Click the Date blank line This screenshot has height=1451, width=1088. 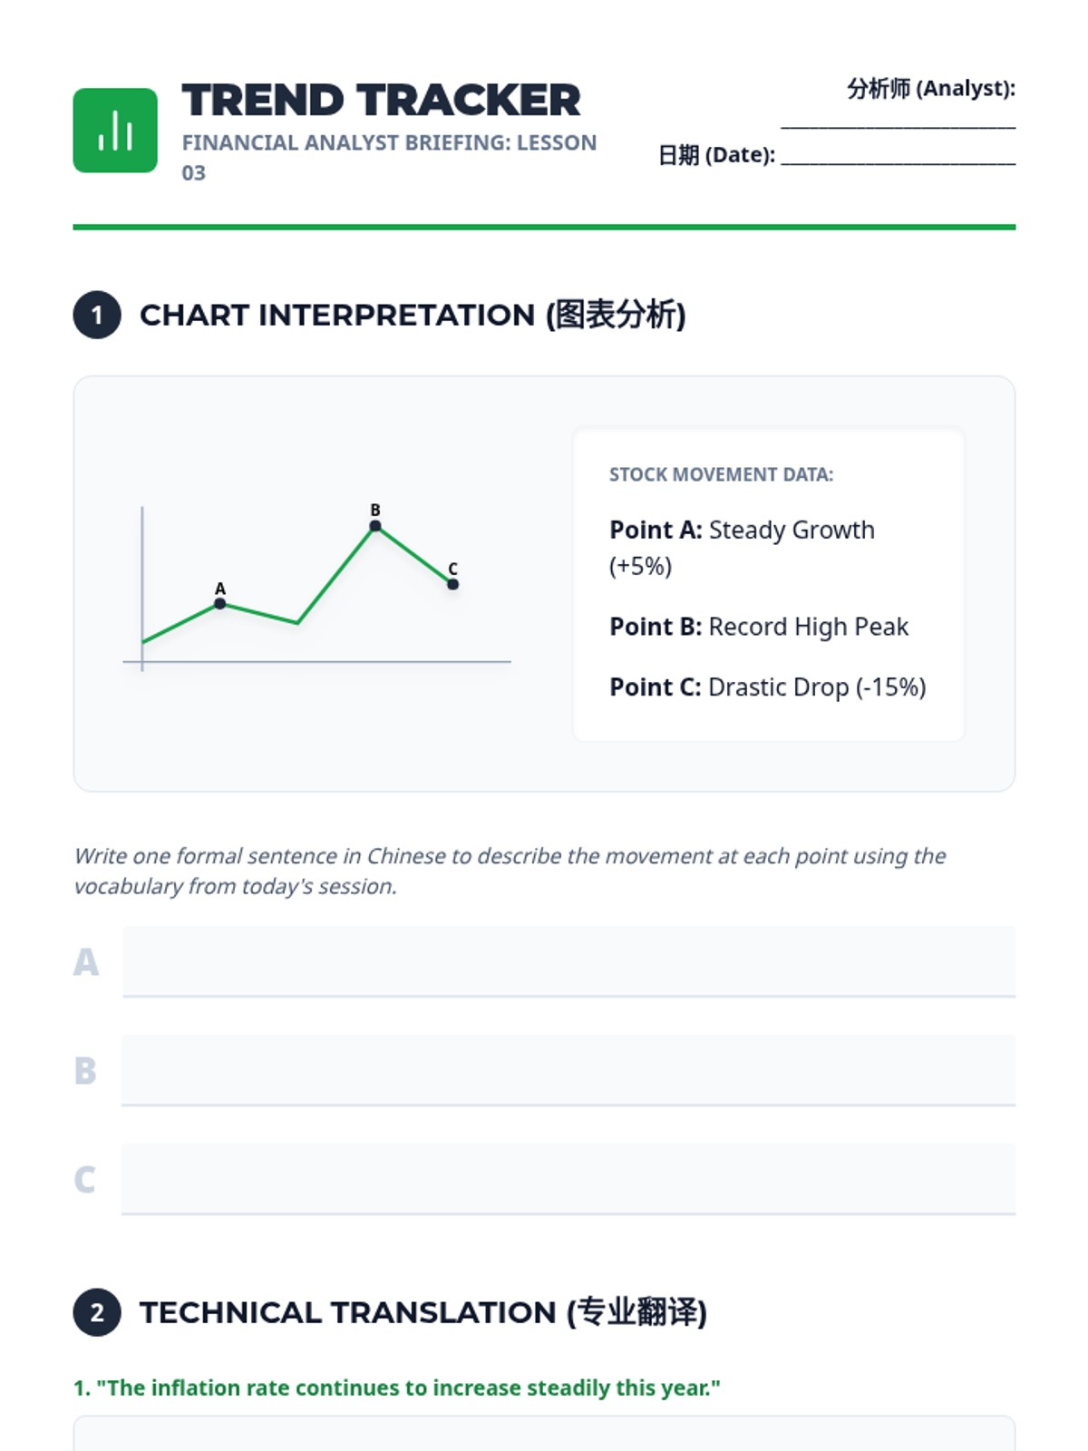898,156
